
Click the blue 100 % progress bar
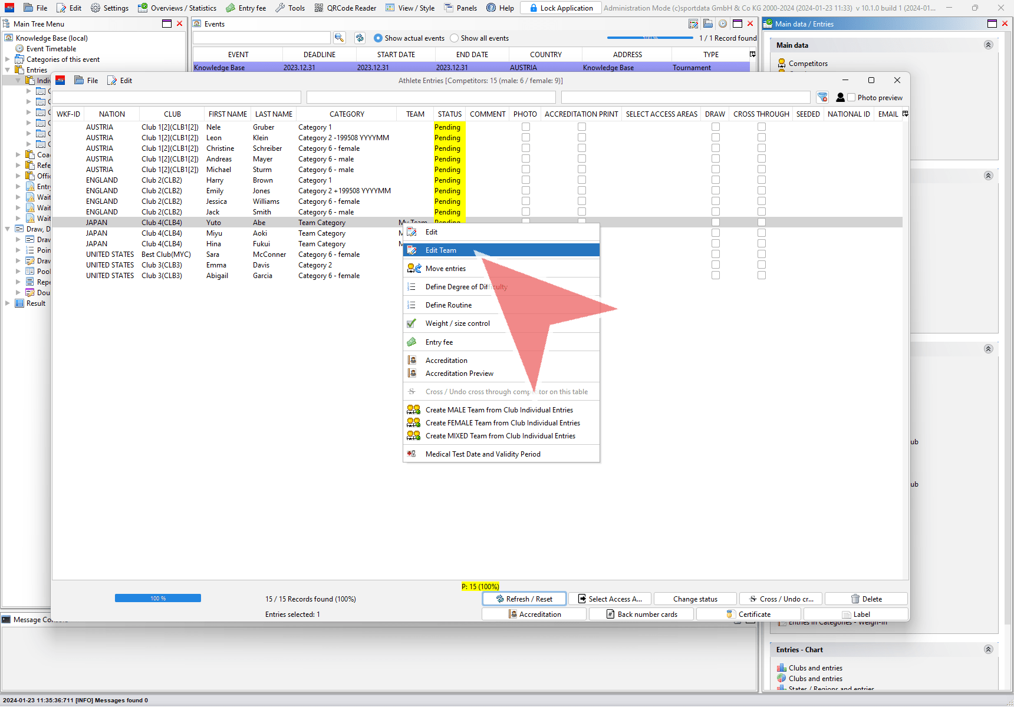point(157,598)
